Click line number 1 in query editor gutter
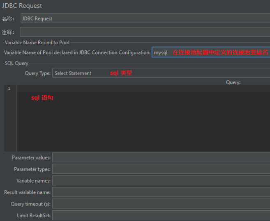This screenshot has width=270, height=221. (x=9, y=89)
